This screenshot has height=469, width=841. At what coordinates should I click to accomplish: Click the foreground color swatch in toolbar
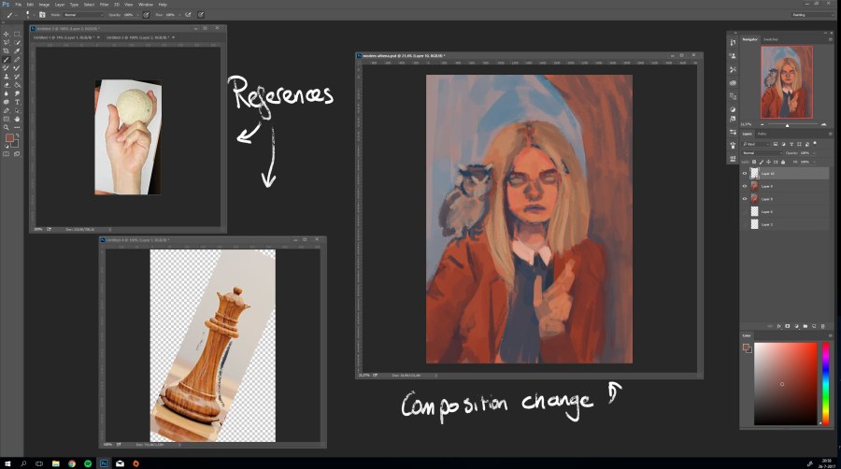tap(9, 138)
